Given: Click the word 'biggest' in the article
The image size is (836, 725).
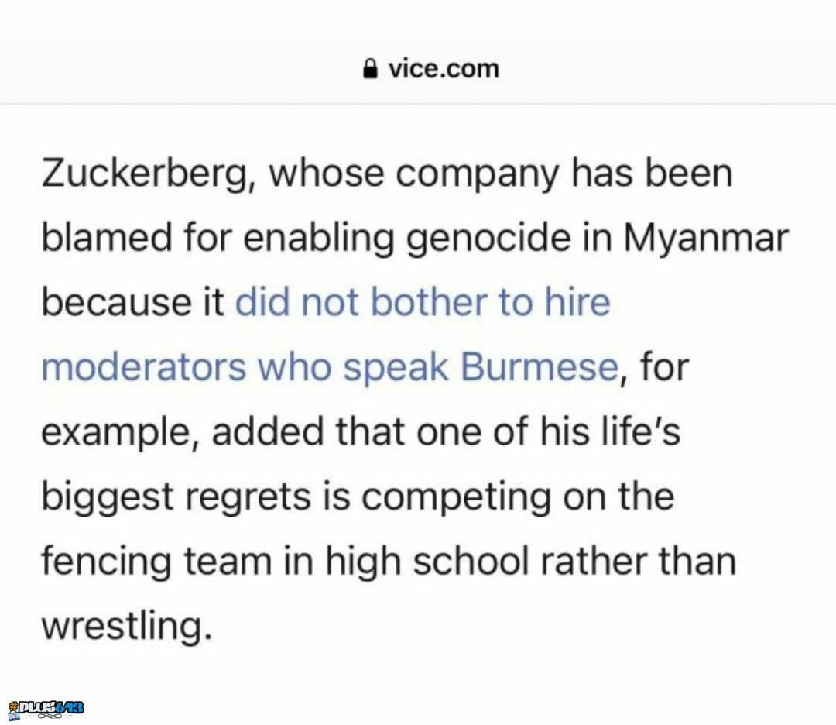Looking at the screenshot, I should pos(108,497).
